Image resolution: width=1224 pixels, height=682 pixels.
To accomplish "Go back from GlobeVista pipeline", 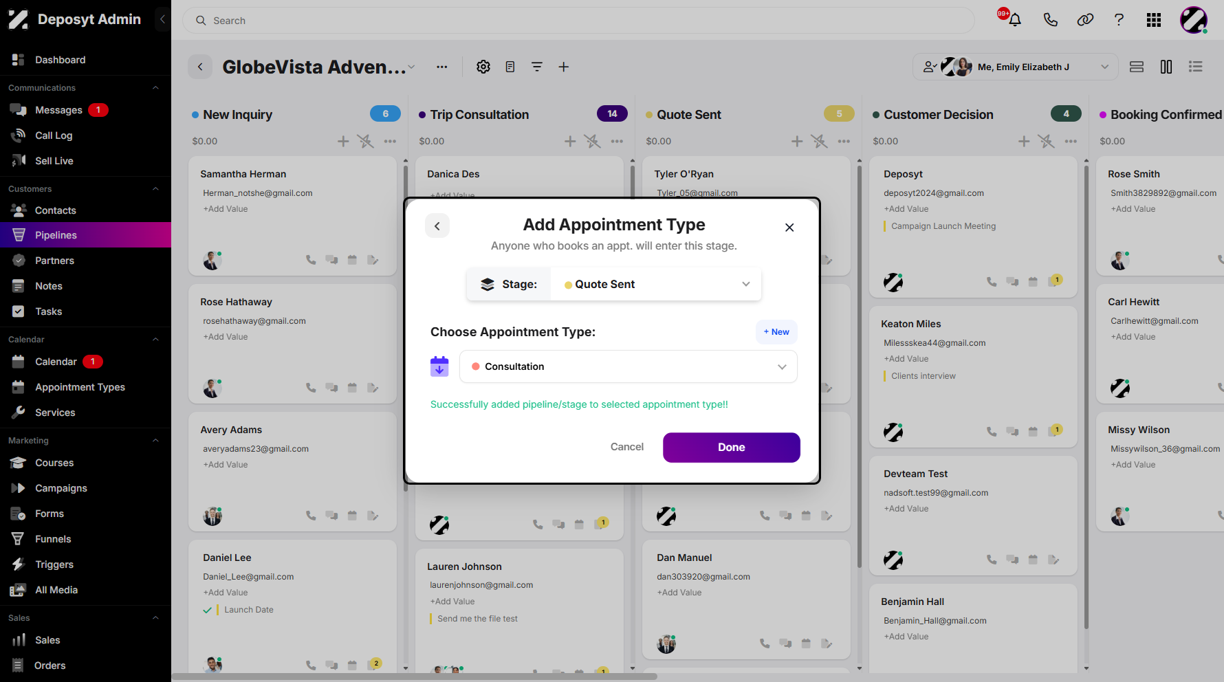I will [200, 67].
